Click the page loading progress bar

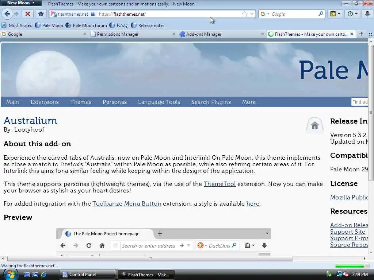point(352,266)
